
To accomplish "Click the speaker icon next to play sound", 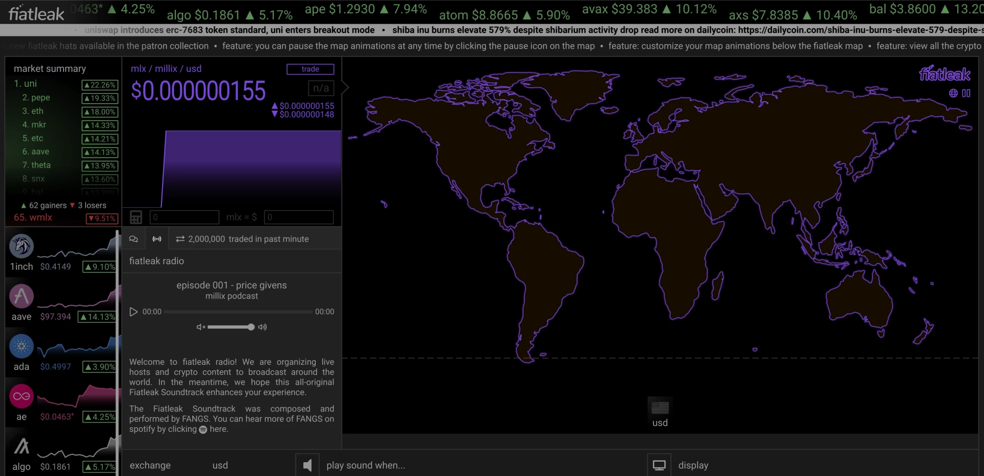I will (307, 465).
